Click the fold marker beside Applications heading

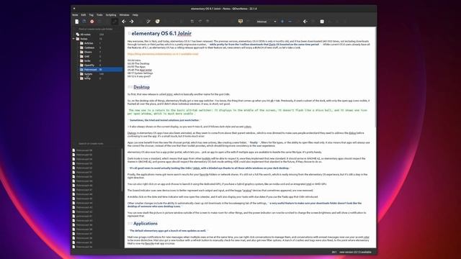[x=130, y=224]
